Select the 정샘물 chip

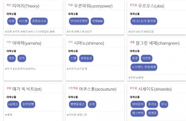pos(153,113)
